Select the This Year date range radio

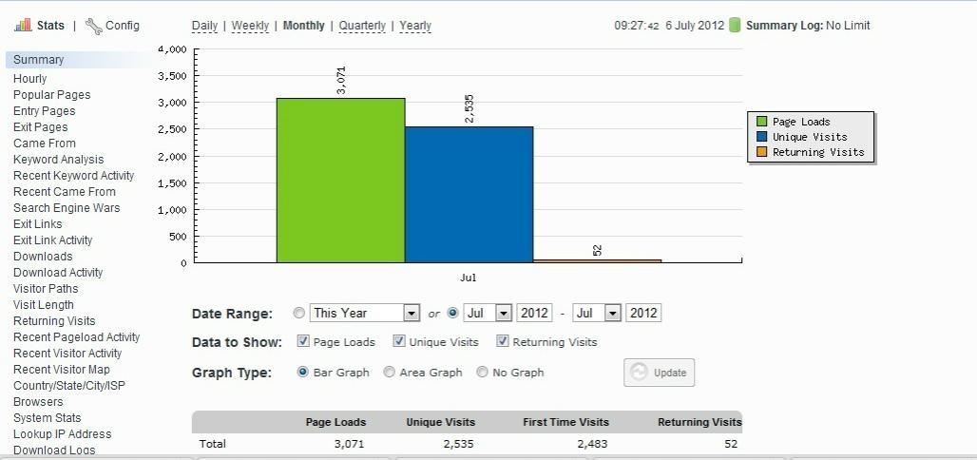[299, 313]
